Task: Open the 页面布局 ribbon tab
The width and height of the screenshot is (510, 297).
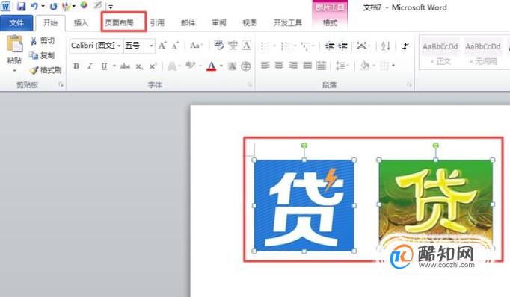Action: 120,22
